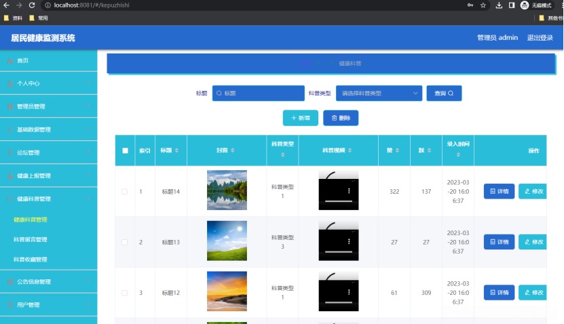This screenshot has height=324, width=564.
Task: Open the 资料 bookmark folder
Action: point(14,18)
